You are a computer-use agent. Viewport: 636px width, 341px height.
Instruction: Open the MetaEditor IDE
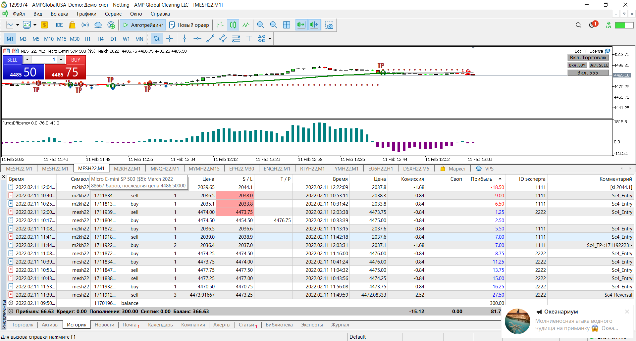click(59, 25)
